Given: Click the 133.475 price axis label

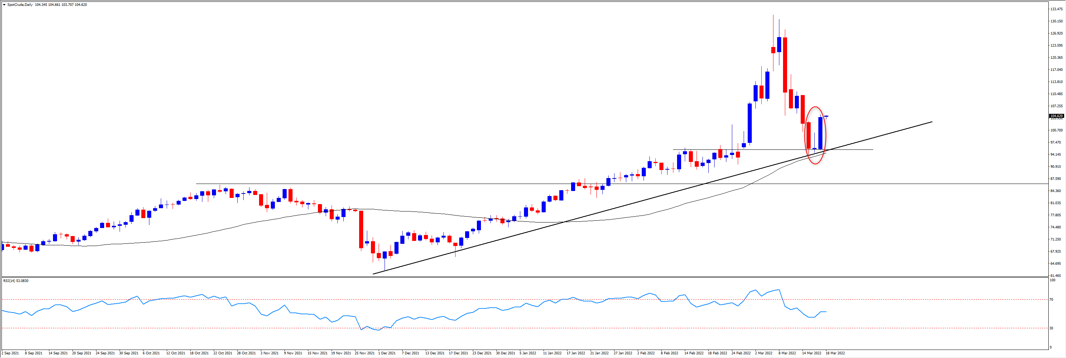Looking at the screenshot, I should [x=1056, y=9].
